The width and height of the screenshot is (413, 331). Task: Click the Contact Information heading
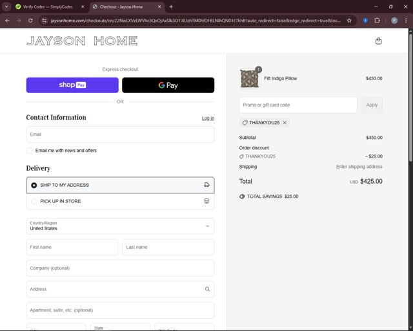pyautogui.click(x=56, y=118)
